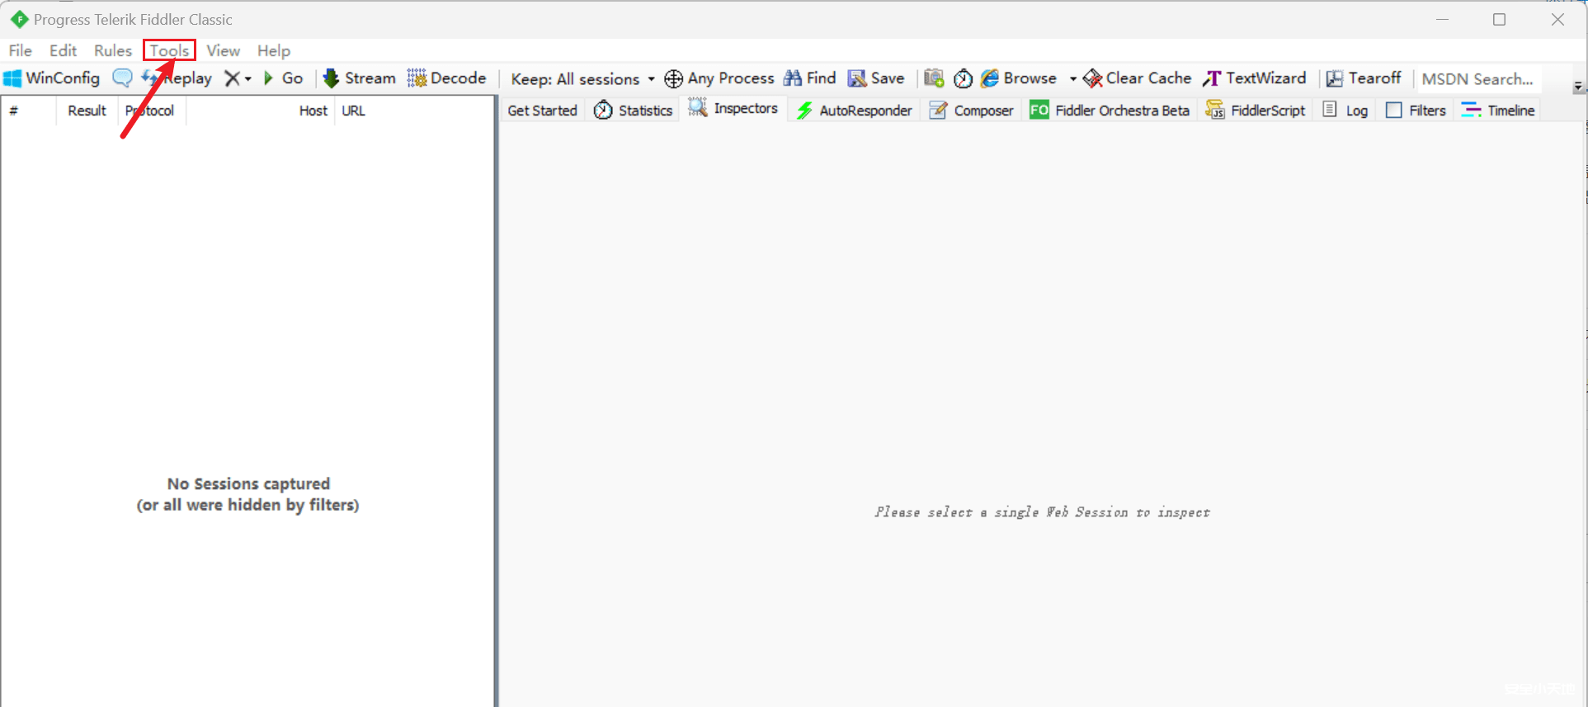Click the Clear Cache icon

[1093, 78]
